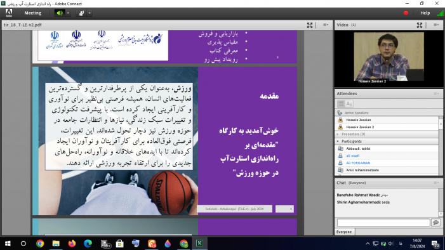445x250 pixels.
Task: Open File Explorer from taskbar
Action: coord(56,244)
